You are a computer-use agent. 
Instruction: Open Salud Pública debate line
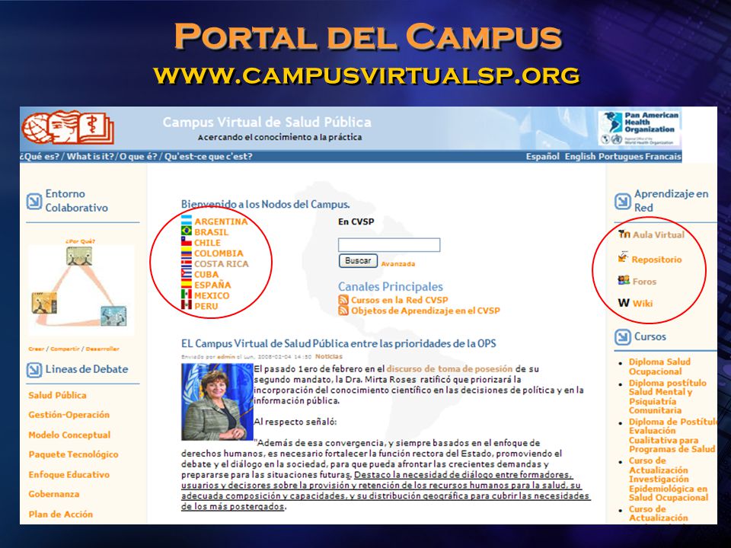[57, 395]
